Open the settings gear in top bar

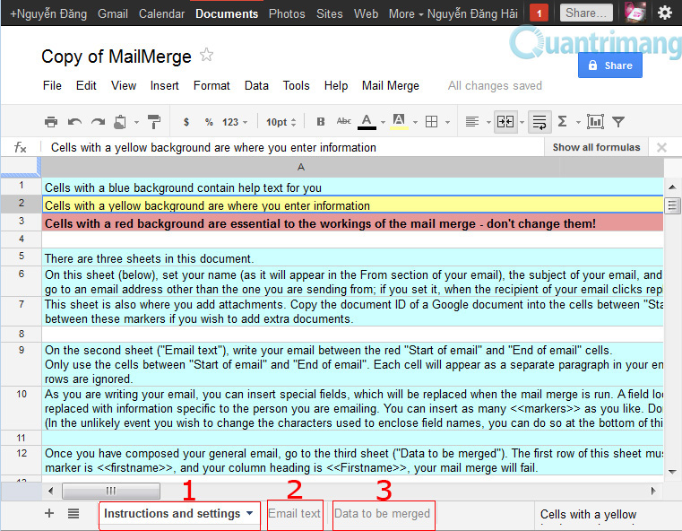tap(665, 13)
